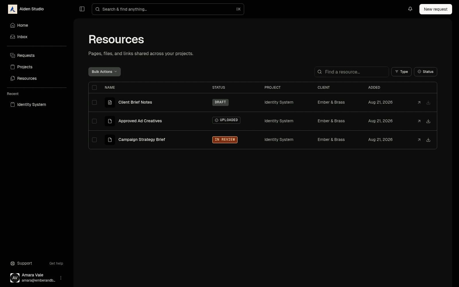Click the Requests checklist icon
Image resolution: width=459 pixels, height=287 pixels.
pyautogui.click(x=13, y=55)
